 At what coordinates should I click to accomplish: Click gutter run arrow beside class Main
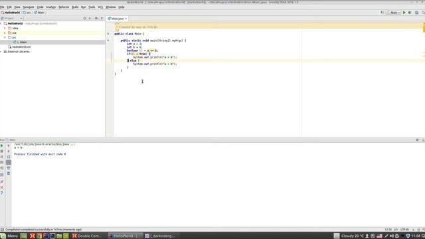click(108, 34)
